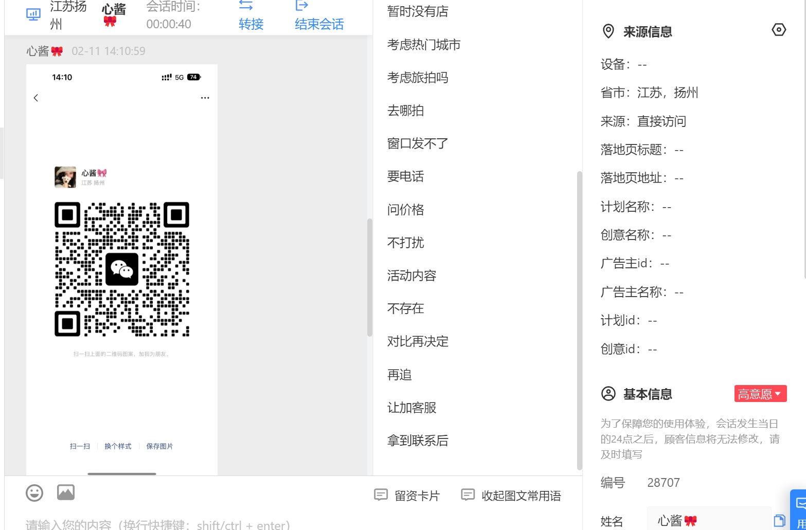The height and width of the screenshot is (530, 806).
Task: Select quick phrase 考虑热门城市
Action: point(424,45)
